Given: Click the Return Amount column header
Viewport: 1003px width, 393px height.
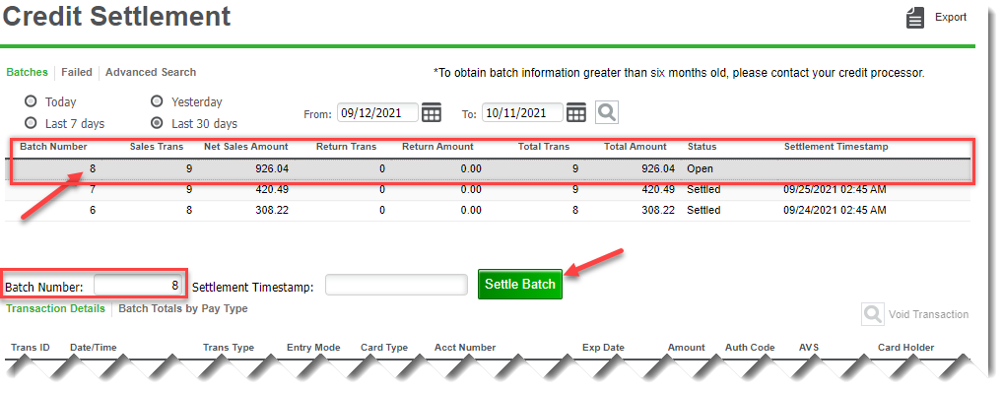Looking at the screenshot, I should point(438,147).
